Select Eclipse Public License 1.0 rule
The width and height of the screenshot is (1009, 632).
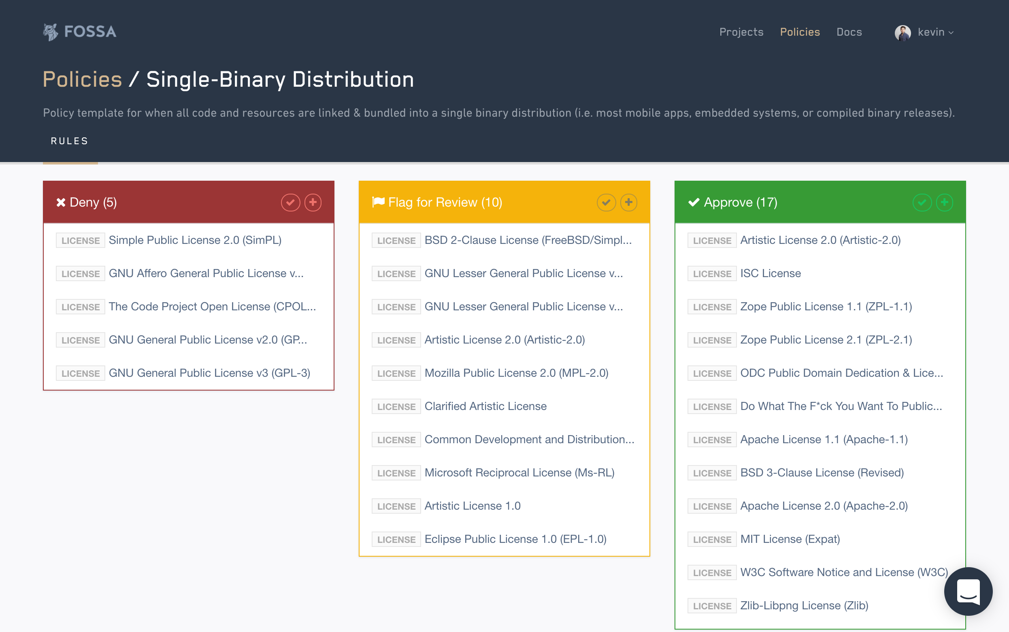point(515,539)
